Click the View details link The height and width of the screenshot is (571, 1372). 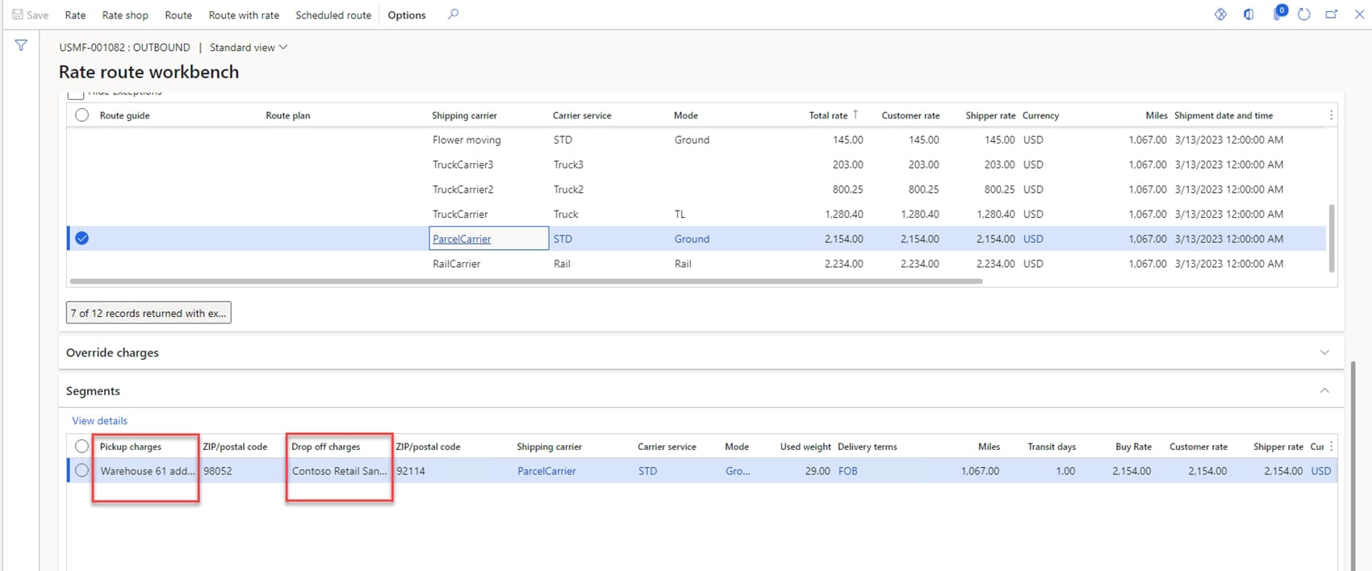99,421
